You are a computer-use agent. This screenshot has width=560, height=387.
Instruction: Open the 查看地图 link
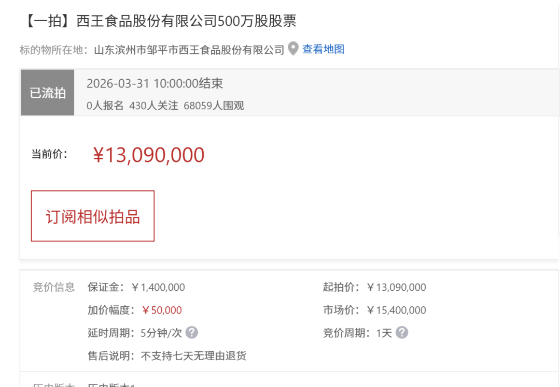[x=324, y=49]
